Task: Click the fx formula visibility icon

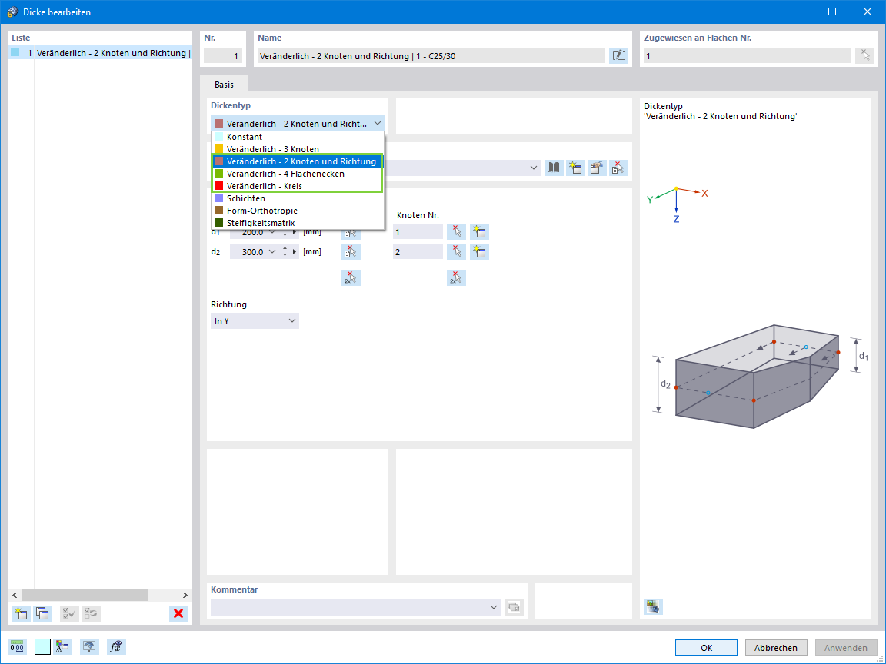Action: point(116,647)
